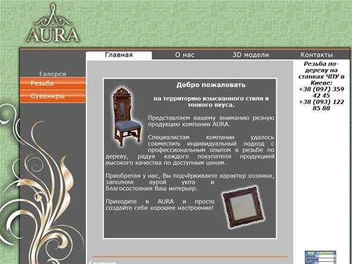Click the my counter badge
The width and height of the screenshot is (352, 264).
[320, 257]
